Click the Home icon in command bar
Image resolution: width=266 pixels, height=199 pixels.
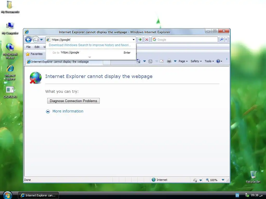pos(139,61)
